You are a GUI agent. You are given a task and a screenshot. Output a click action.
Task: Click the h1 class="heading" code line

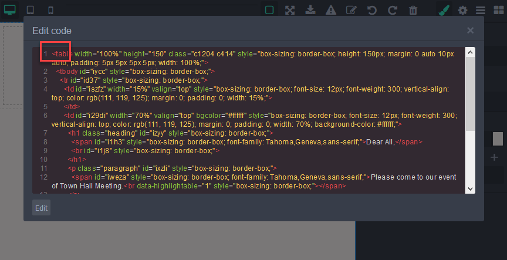pos(171,133)
